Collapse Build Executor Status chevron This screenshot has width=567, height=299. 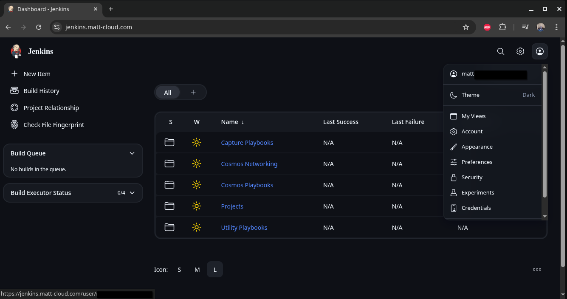point(132,193)
